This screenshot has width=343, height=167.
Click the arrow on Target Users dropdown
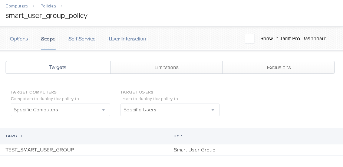point(212,110)
